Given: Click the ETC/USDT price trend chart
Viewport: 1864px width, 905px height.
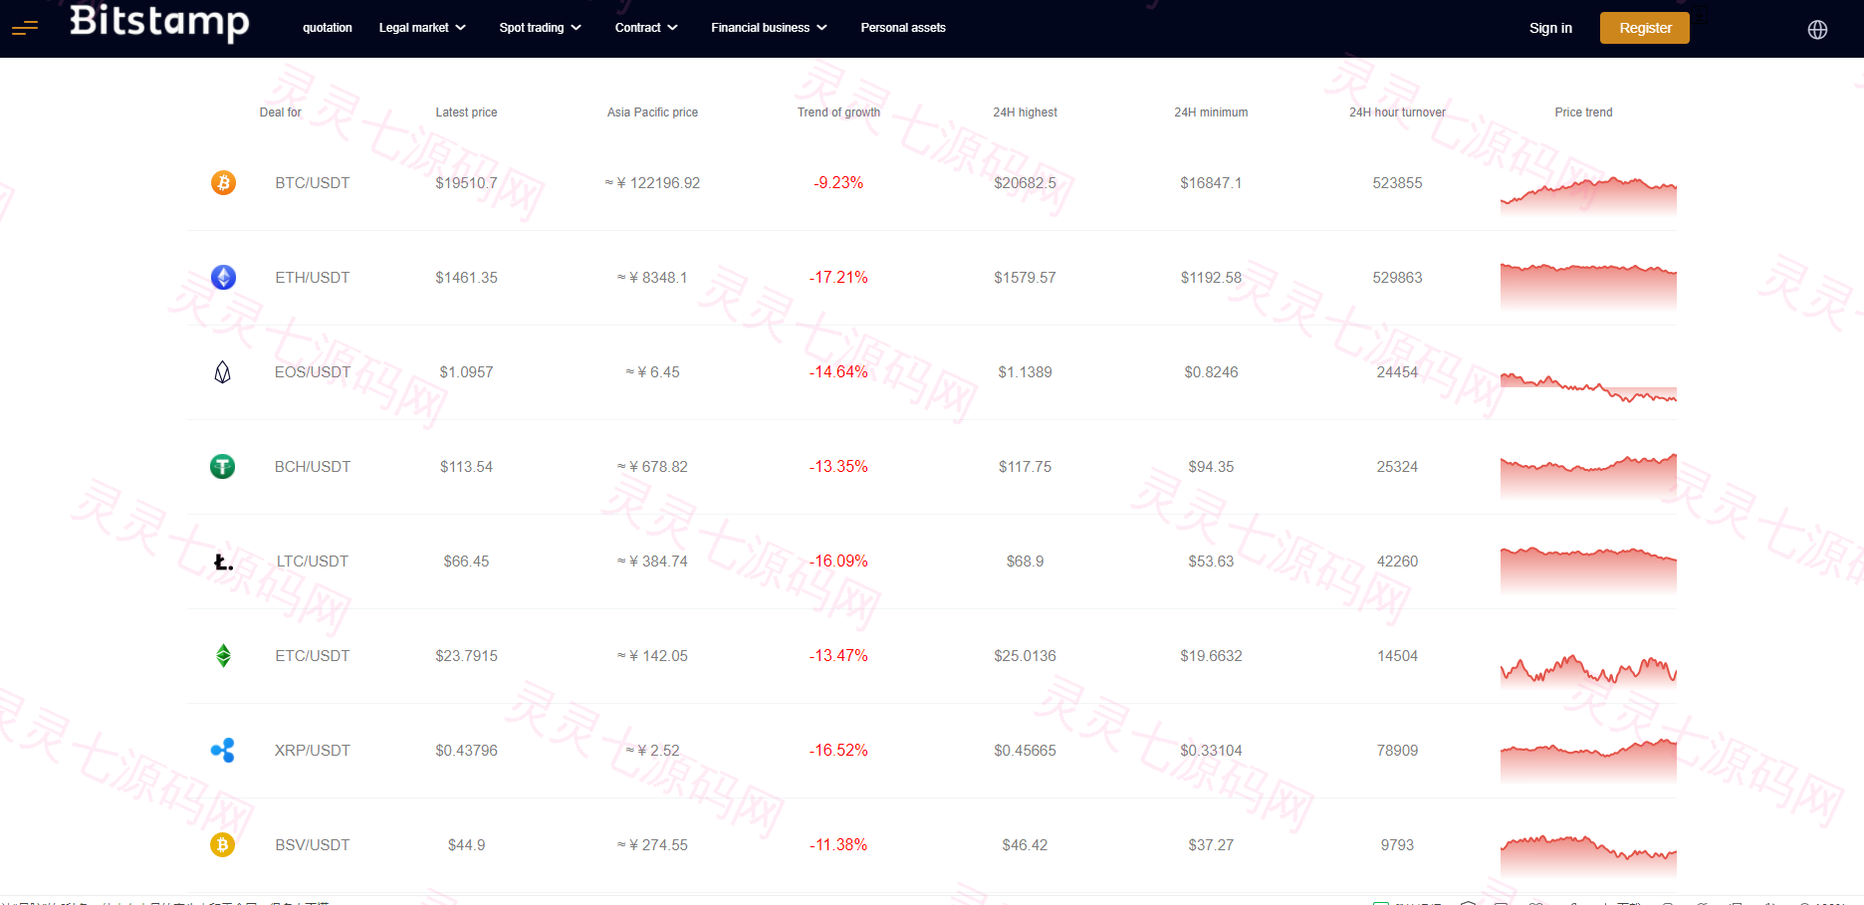Looking at the screenshot, I should point(1588,669).
